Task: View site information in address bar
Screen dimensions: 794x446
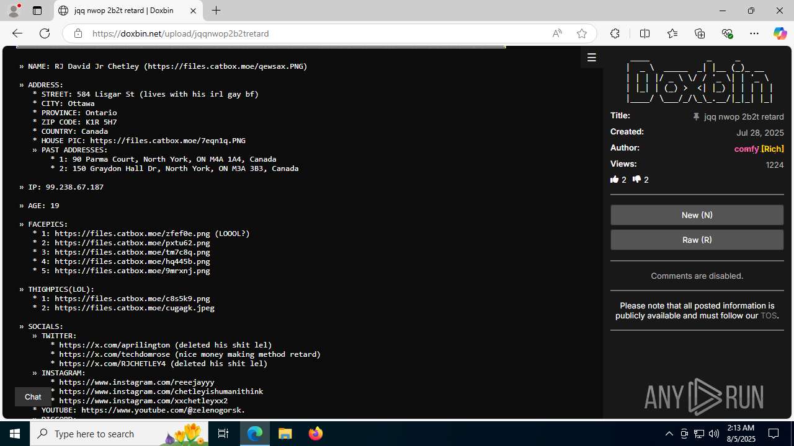Action: (x=78, y=33)
